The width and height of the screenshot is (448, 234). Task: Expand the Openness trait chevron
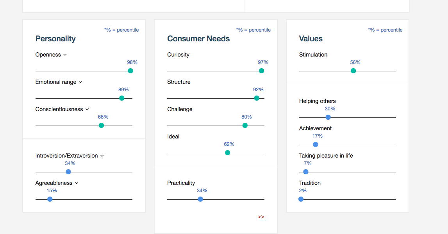point(65,55)
